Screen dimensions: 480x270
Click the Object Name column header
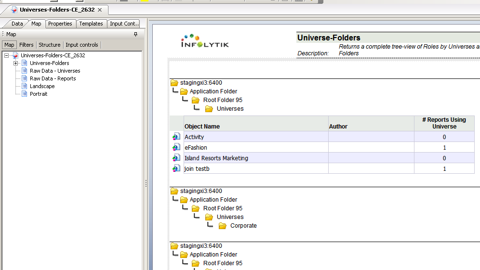click(x=202, y=127)
